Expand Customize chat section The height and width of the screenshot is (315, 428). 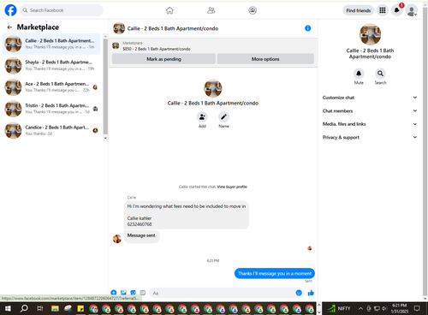370,98
